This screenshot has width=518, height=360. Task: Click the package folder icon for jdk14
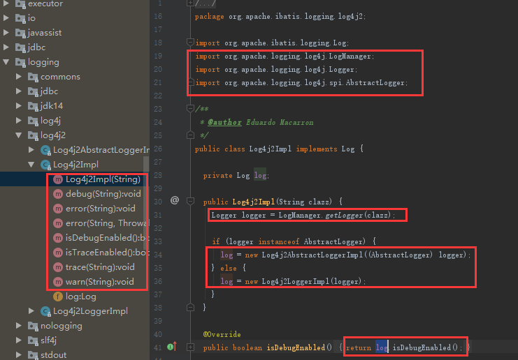[x=32, y=106]
